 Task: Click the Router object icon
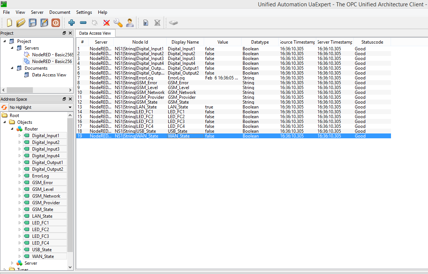[x=19, y=129]
